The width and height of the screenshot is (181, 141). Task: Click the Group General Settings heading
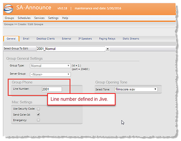(x=25, y=59)
